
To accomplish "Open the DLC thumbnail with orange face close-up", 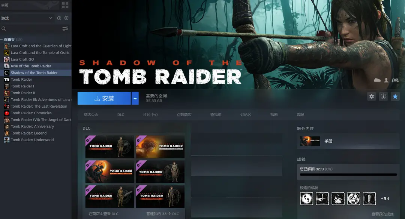I will point(160,147).
